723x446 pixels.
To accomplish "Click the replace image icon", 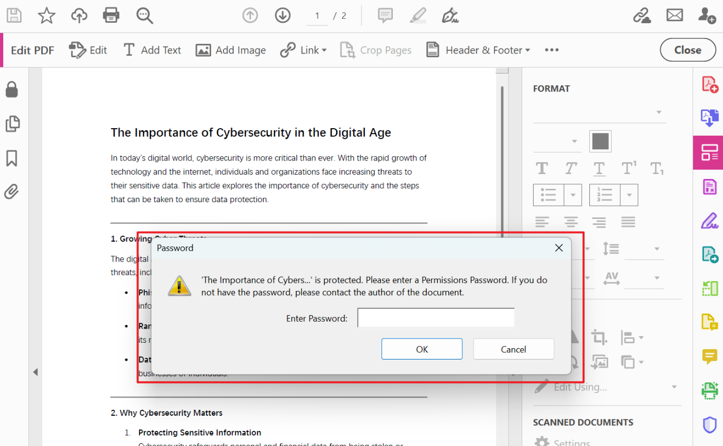I will coord(599,362).
